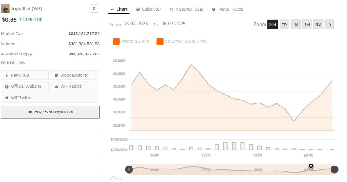Toggle the Volume series legend swatch
The width and height of the screenshot is (347, 182).
coord(160,41)
